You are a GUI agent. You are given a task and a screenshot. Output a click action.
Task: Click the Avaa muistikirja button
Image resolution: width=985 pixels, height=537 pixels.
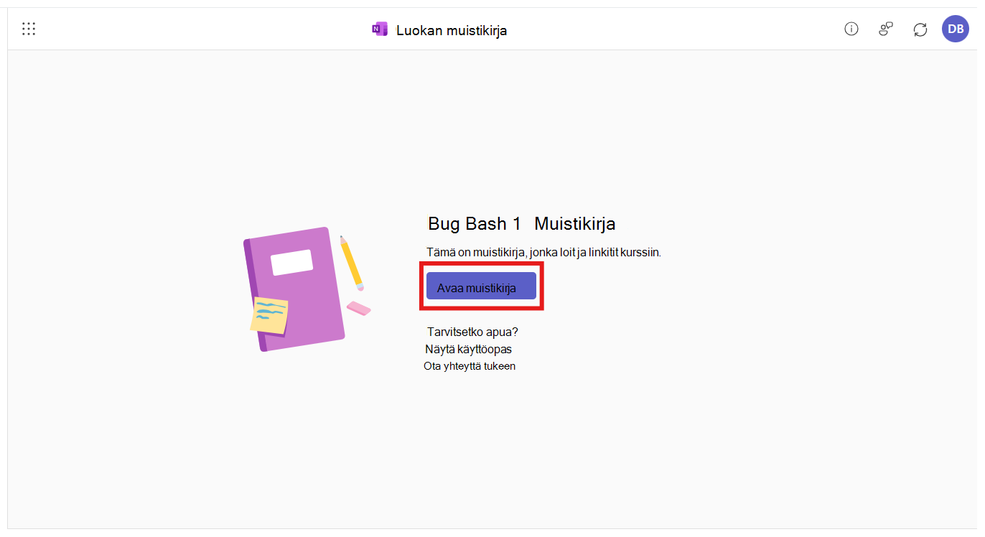click(481, 286)
